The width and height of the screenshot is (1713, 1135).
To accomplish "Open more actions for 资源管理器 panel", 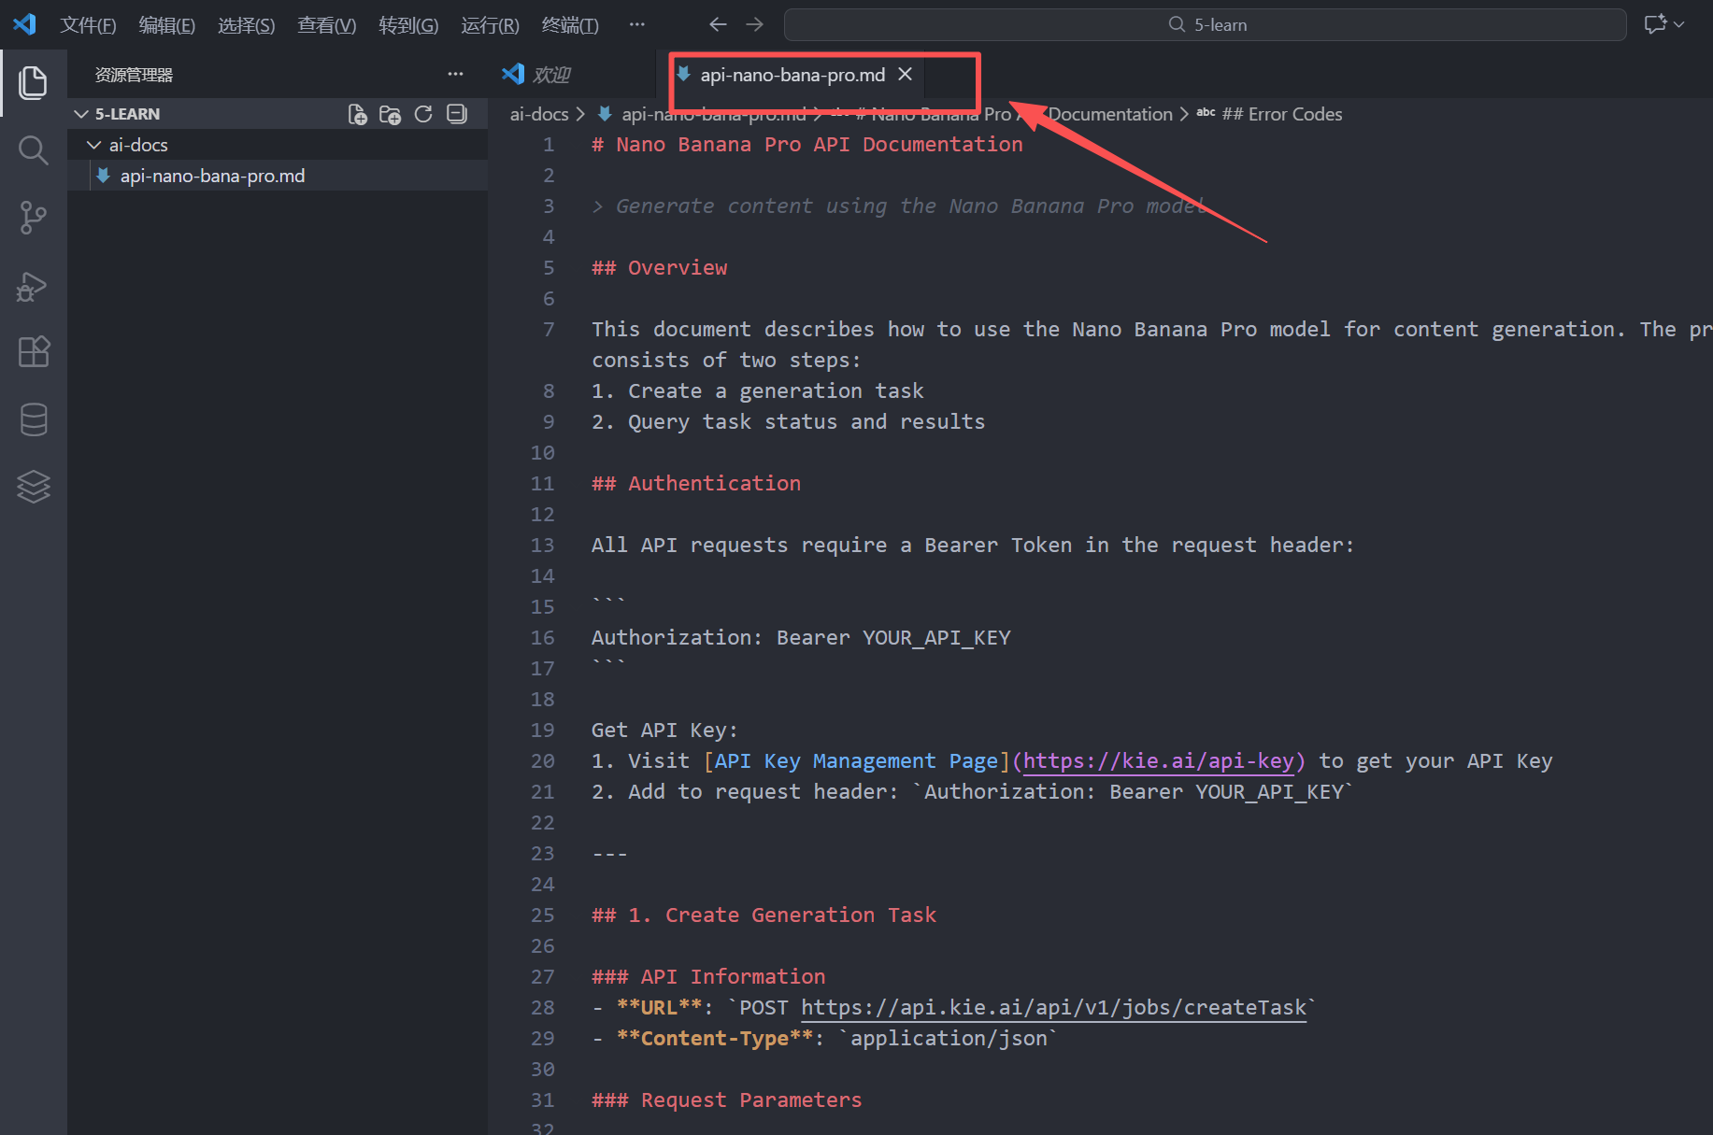I will coord(455,74).
